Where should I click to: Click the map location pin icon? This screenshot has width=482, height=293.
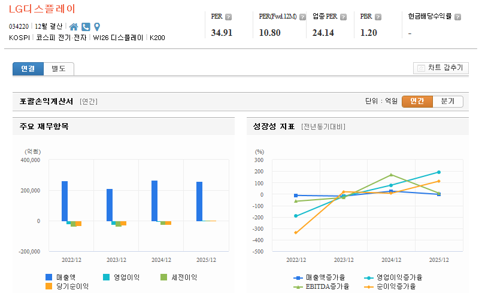(x=97, y=27)
